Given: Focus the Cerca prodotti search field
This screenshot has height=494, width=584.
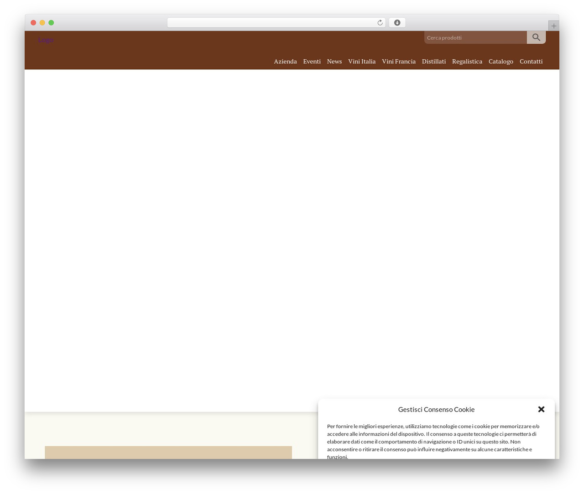Looking at the screenshot, I should [475, 37].
